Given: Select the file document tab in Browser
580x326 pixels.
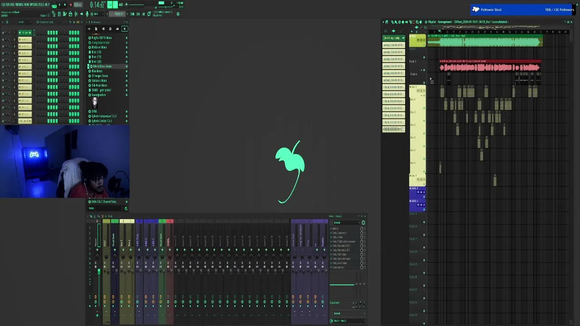Looking at the screenshot, I should [x=96, y=29].
